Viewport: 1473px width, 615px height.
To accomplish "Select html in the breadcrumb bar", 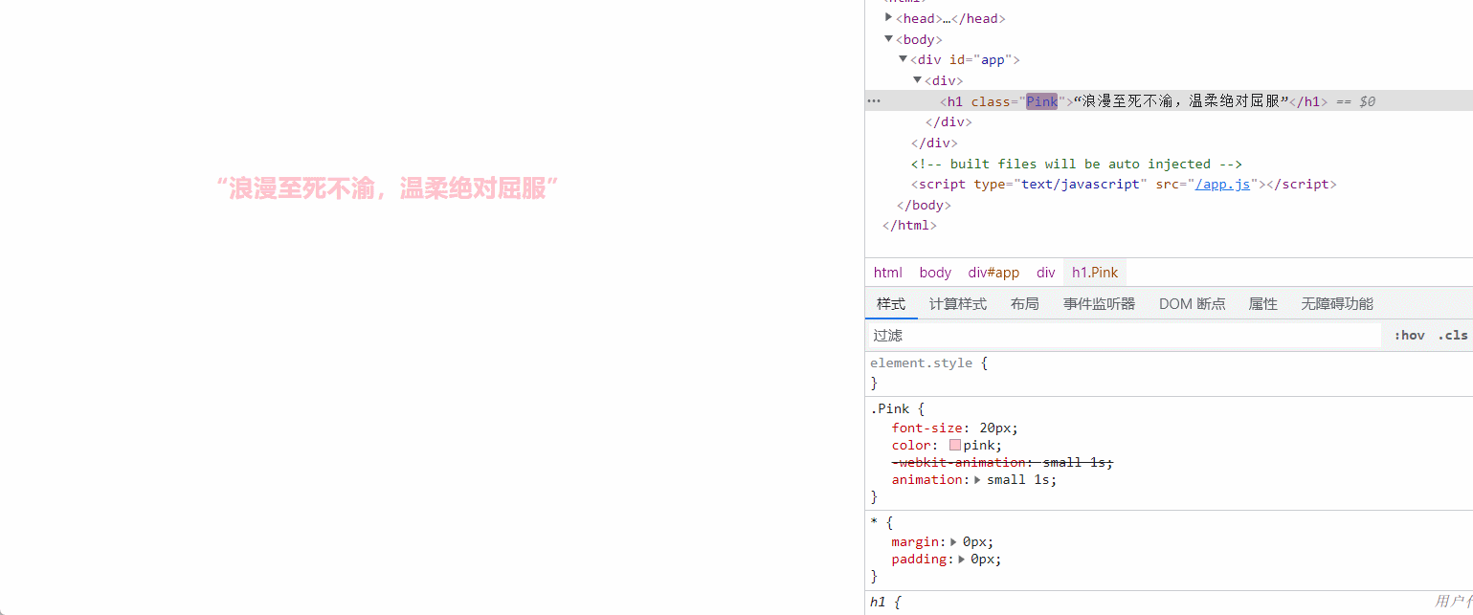I will click(888, 273).
